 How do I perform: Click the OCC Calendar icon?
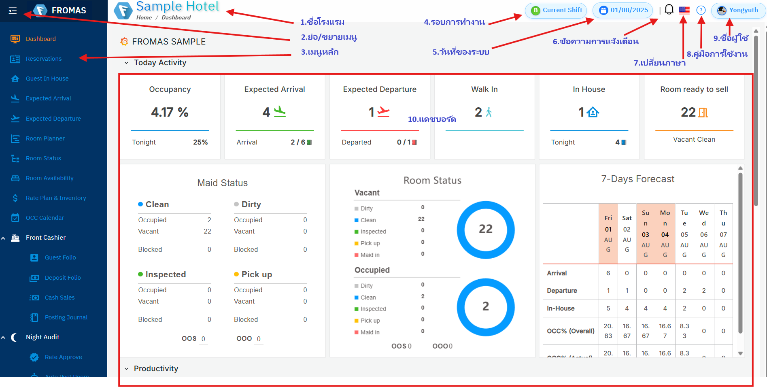(15, 218)
